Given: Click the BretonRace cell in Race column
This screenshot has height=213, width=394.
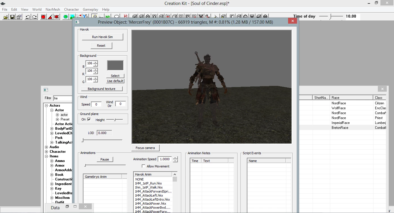Looking at the screenshot, I should click(352, 128).
